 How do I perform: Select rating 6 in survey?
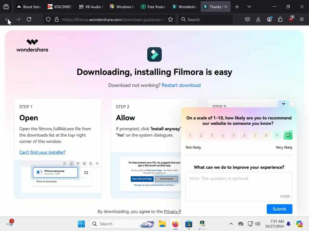[244, 135]
